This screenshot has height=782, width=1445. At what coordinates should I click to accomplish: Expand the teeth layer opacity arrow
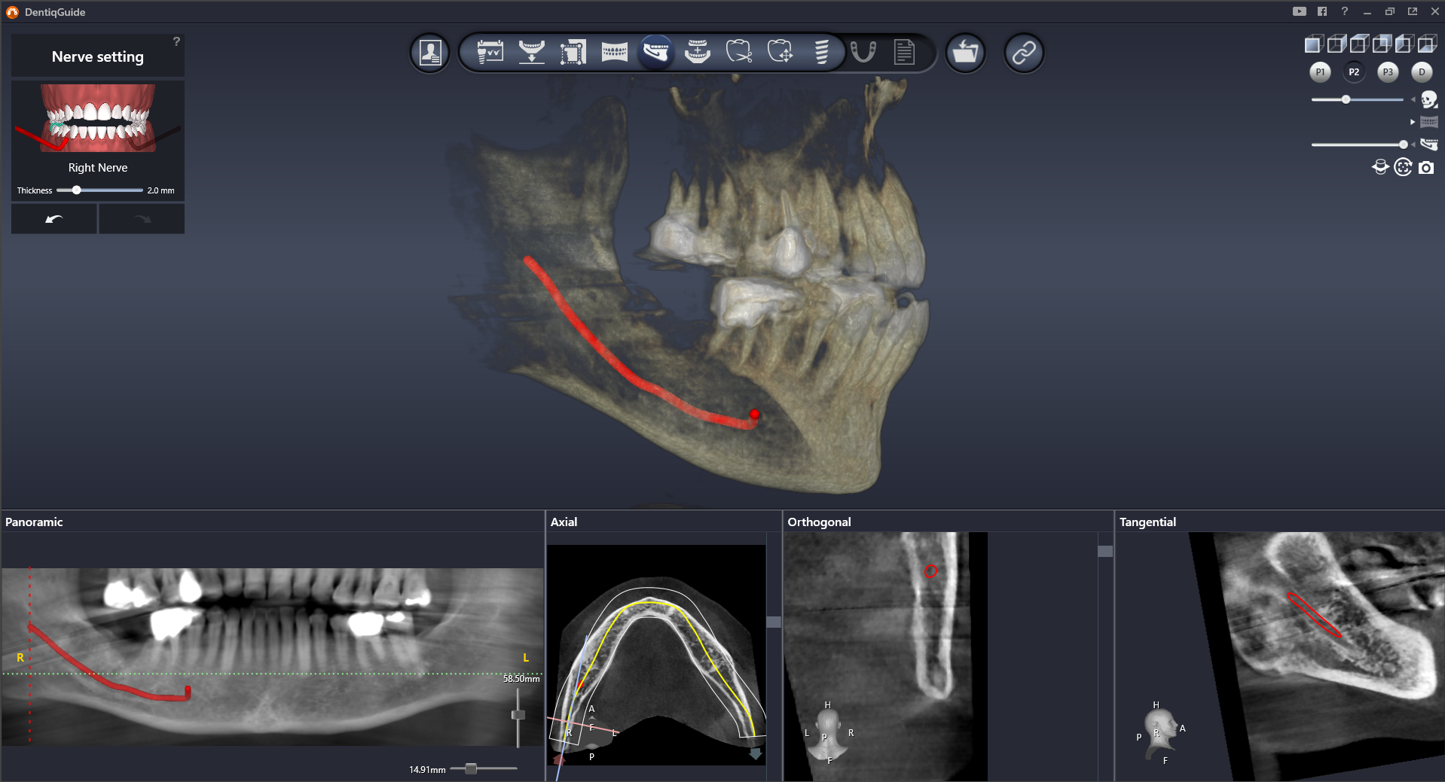(1413, 122)
